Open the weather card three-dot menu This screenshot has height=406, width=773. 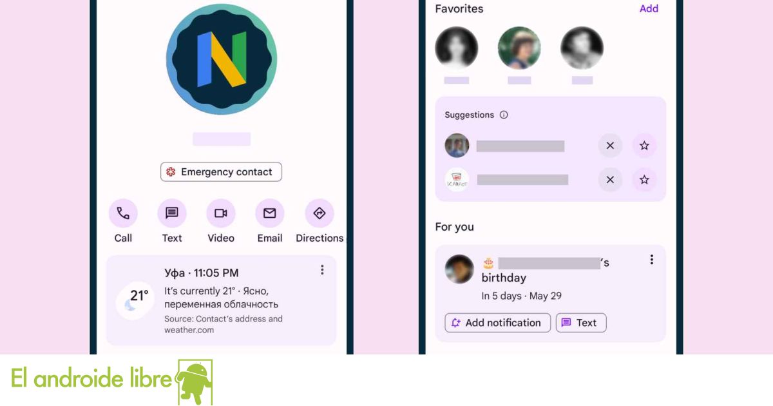[322, 270]
